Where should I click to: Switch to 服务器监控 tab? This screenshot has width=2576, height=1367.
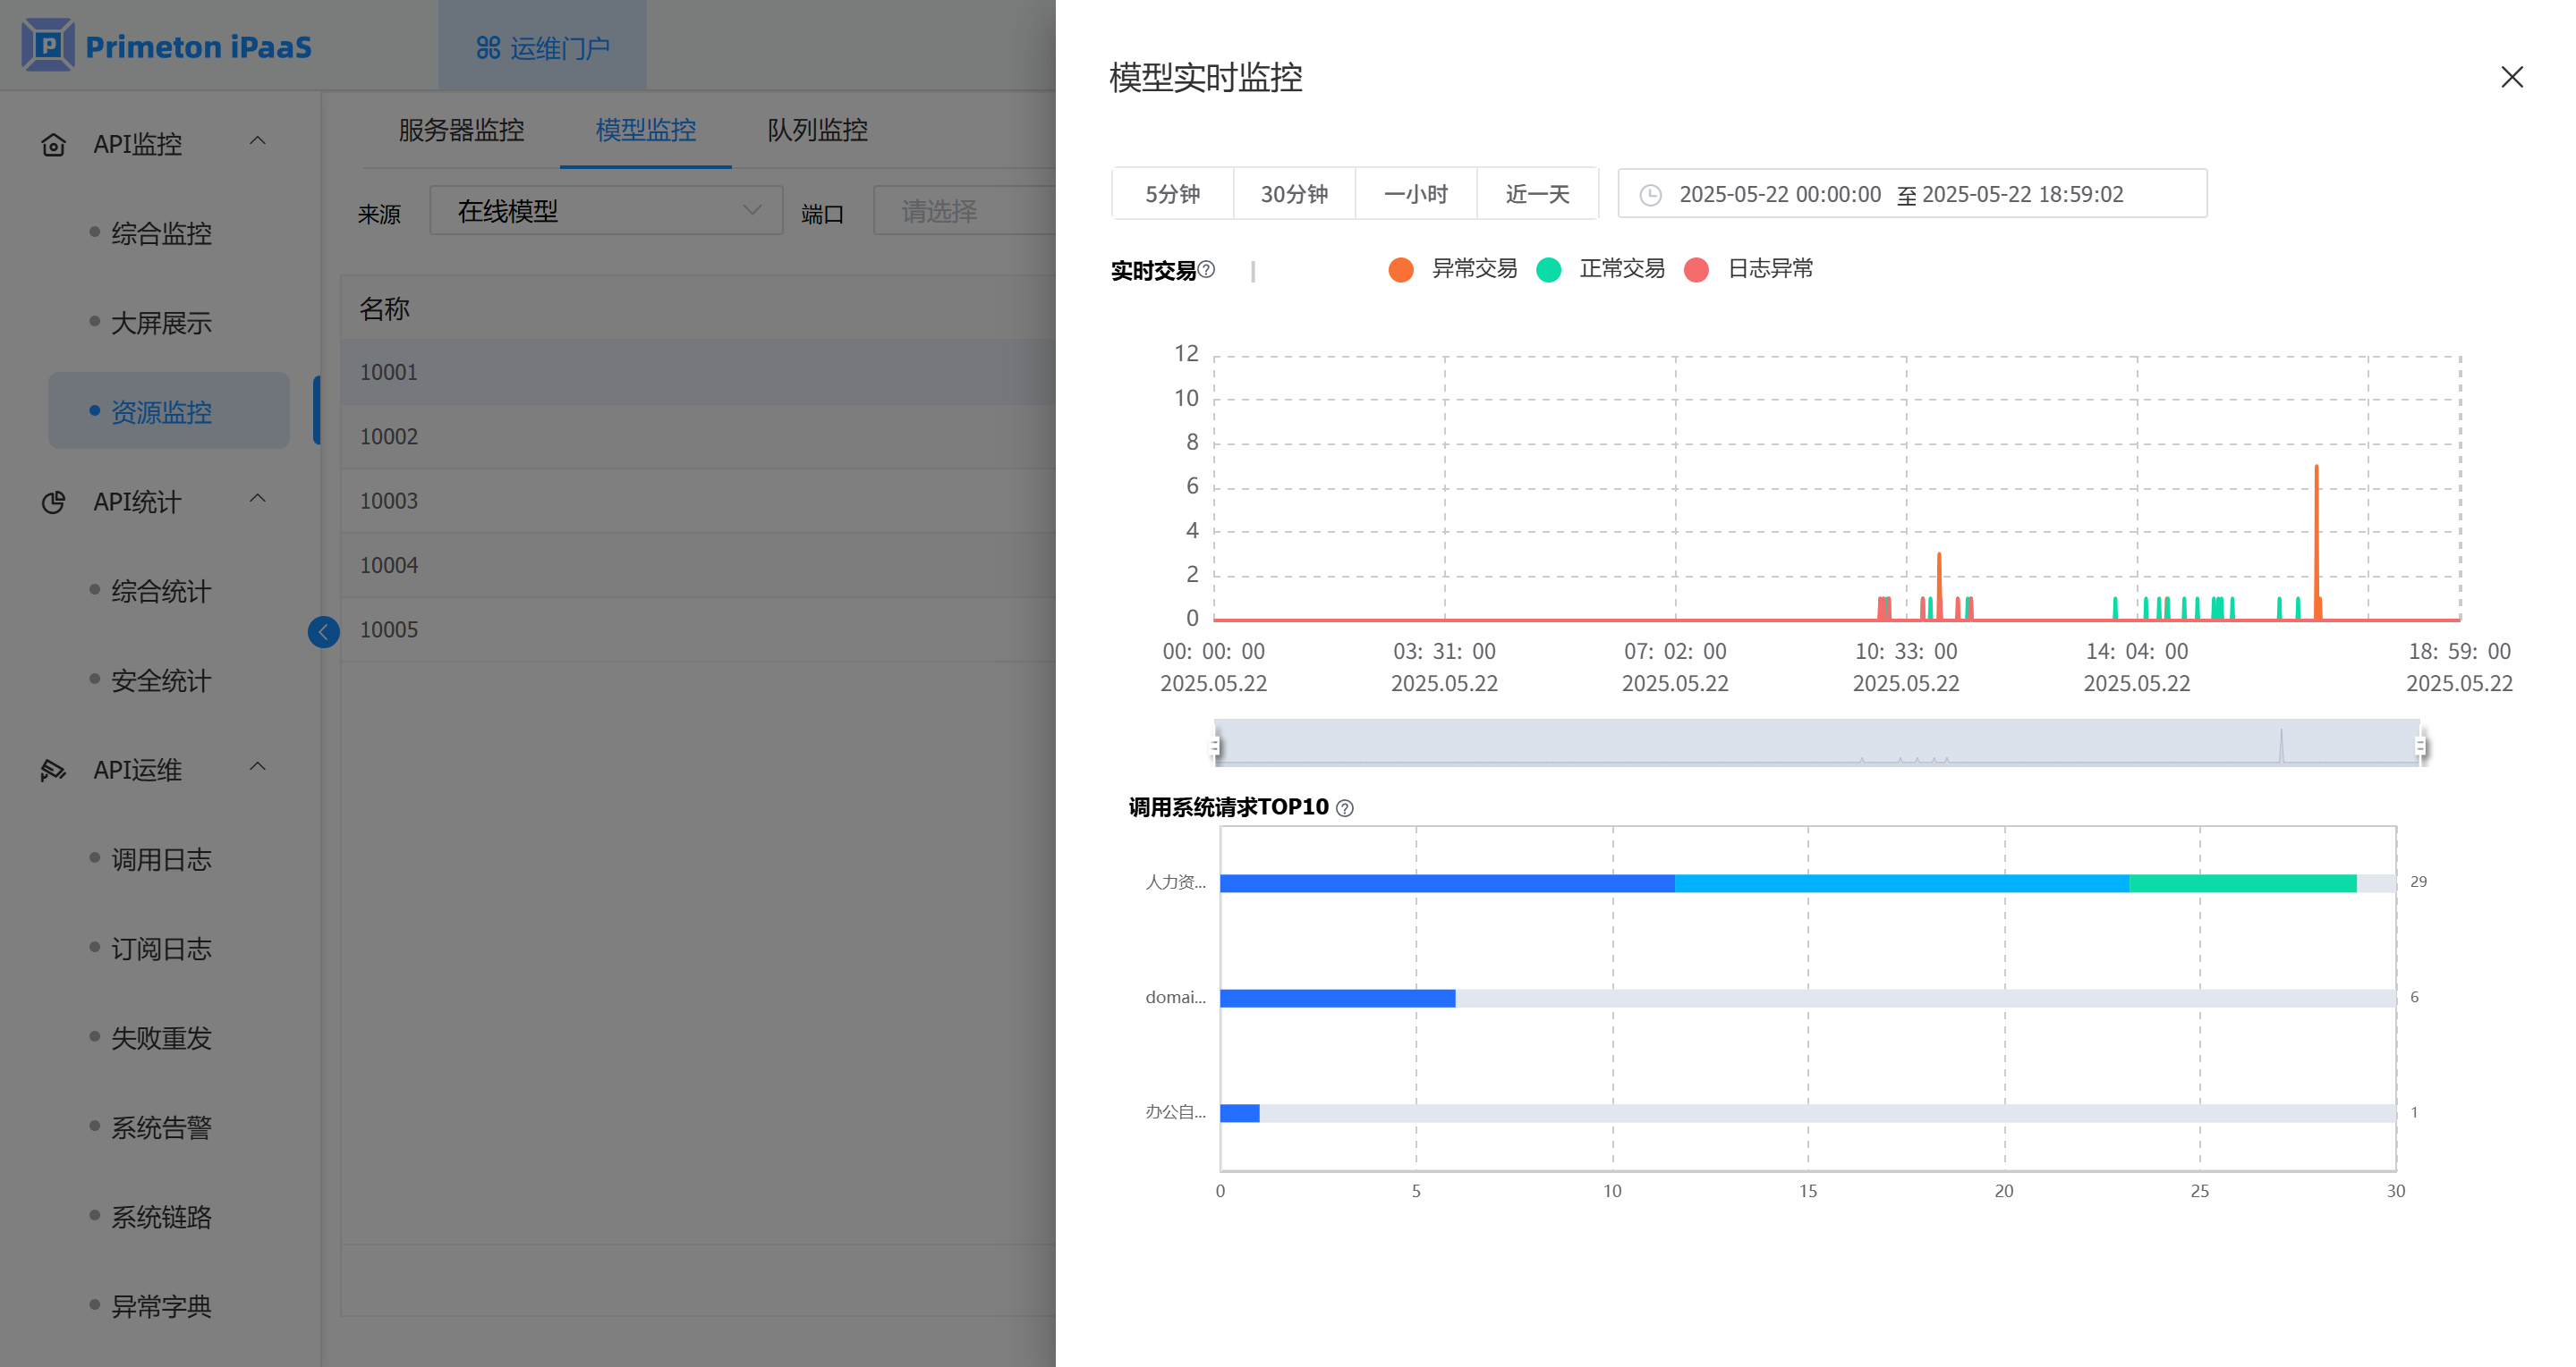[461, 130]
